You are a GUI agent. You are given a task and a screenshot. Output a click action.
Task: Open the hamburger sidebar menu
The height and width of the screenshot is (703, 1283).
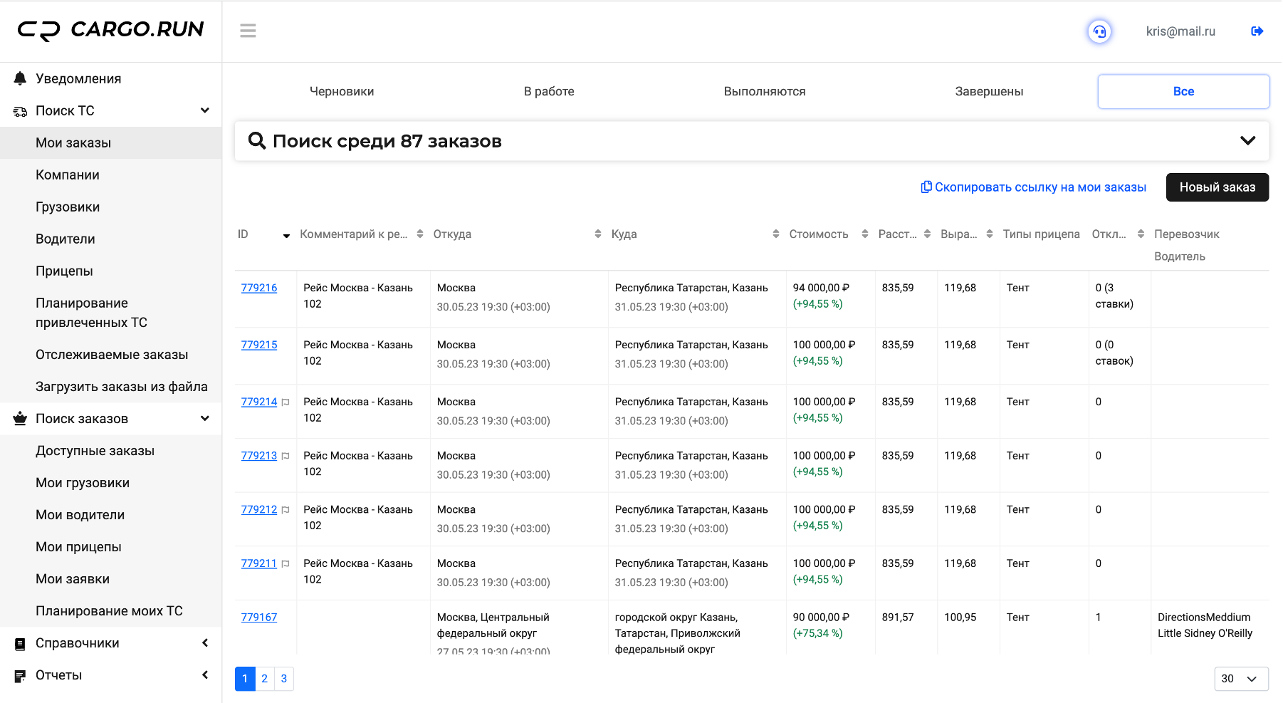pos(248,31)
